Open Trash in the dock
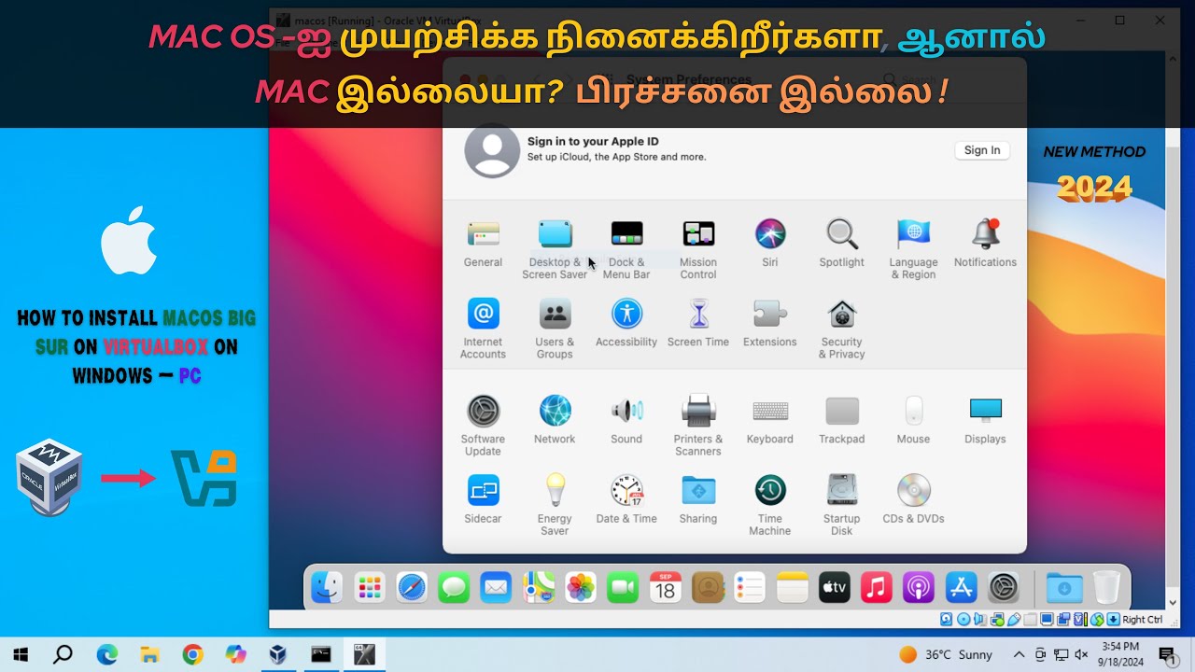This screenshot has height=672, width=1195. (1105, 588)
